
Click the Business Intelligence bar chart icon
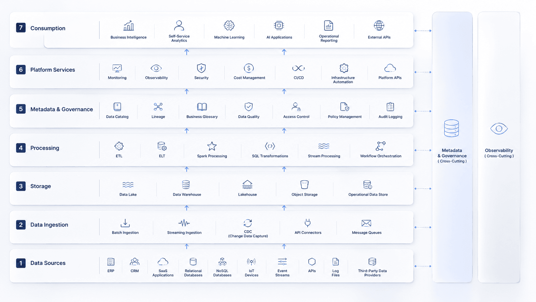pos(129,26)
